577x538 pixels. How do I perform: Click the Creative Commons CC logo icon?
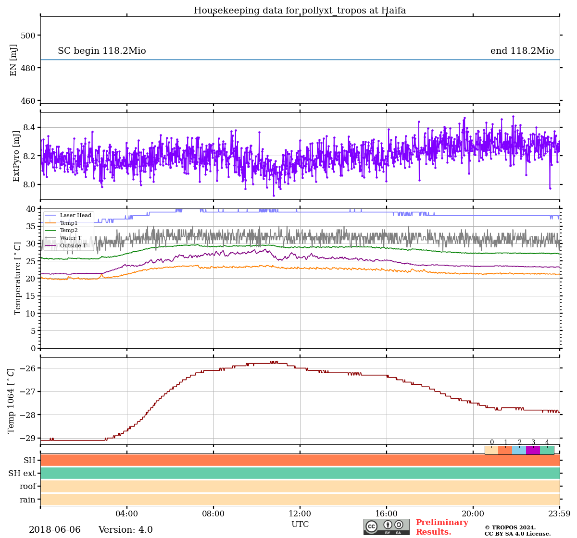(372, 526)
